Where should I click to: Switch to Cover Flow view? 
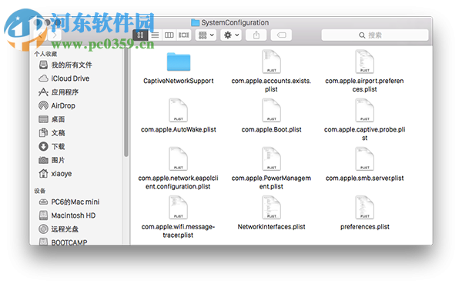[x=183, y=35]
